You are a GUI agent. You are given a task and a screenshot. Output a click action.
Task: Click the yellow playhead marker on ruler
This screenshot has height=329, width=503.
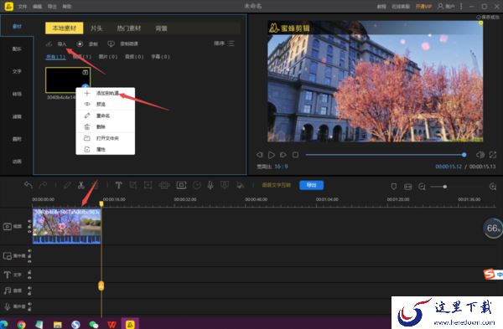101,203
